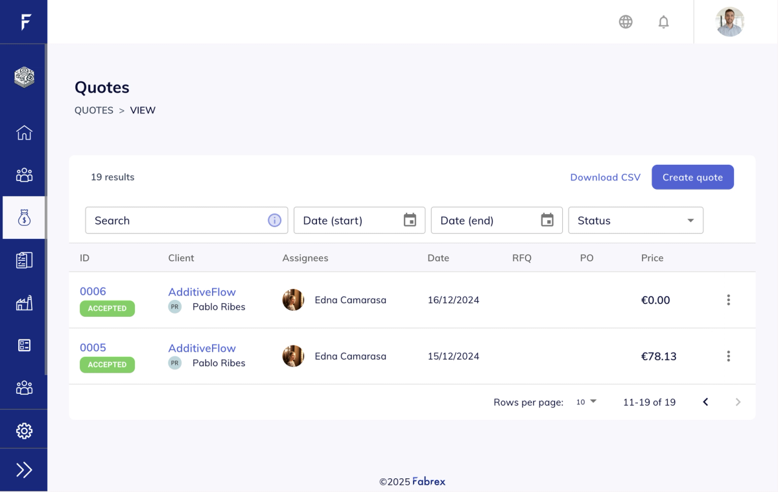This screenshot has height=492, width=778.
Task: Download CSV of quotes
Action: (x=606, y=177)
